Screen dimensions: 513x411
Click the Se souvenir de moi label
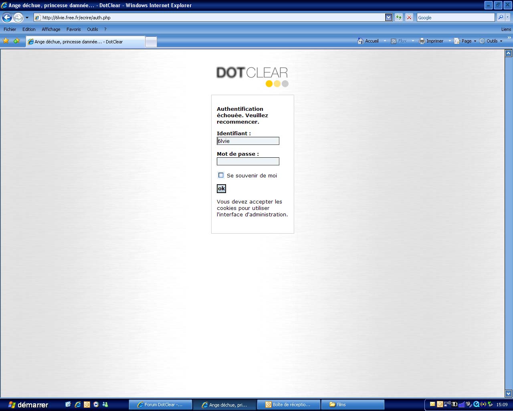tap(252, 175)
